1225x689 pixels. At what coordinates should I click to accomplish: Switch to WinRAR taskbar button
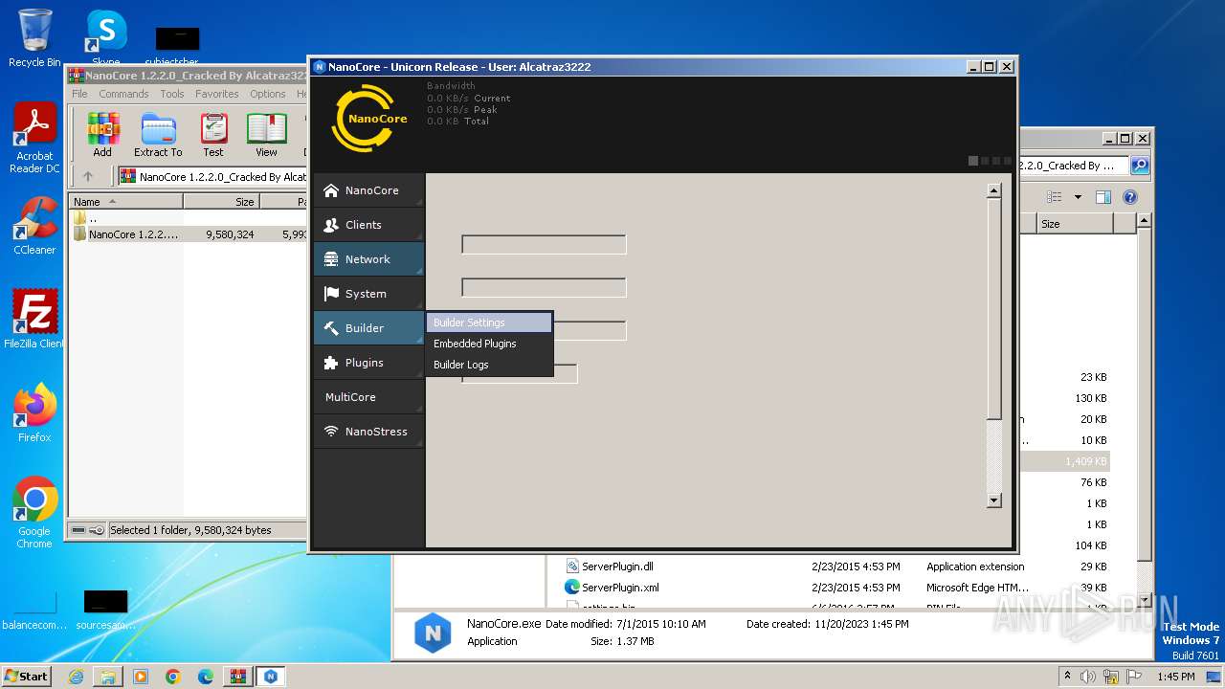pyautogui.click(x=238, y=677)
